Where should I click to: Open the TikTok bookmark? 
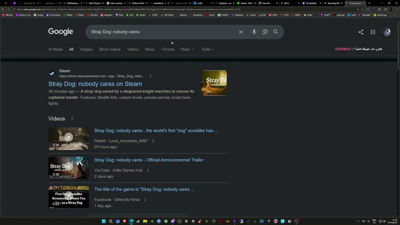tap(153, 15)
